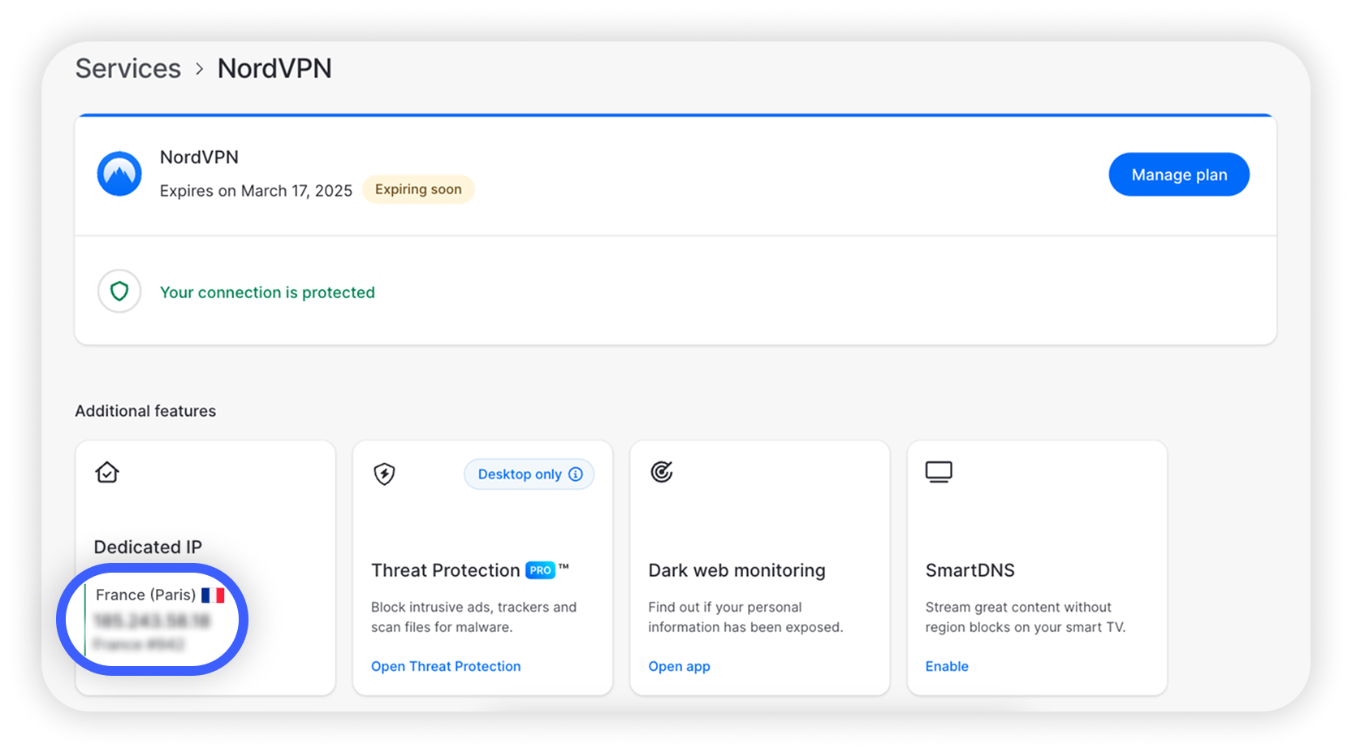Viewport: 1352px width, 753px height.
Task: Click the Desktop only pill label
Action: (519, 474)
